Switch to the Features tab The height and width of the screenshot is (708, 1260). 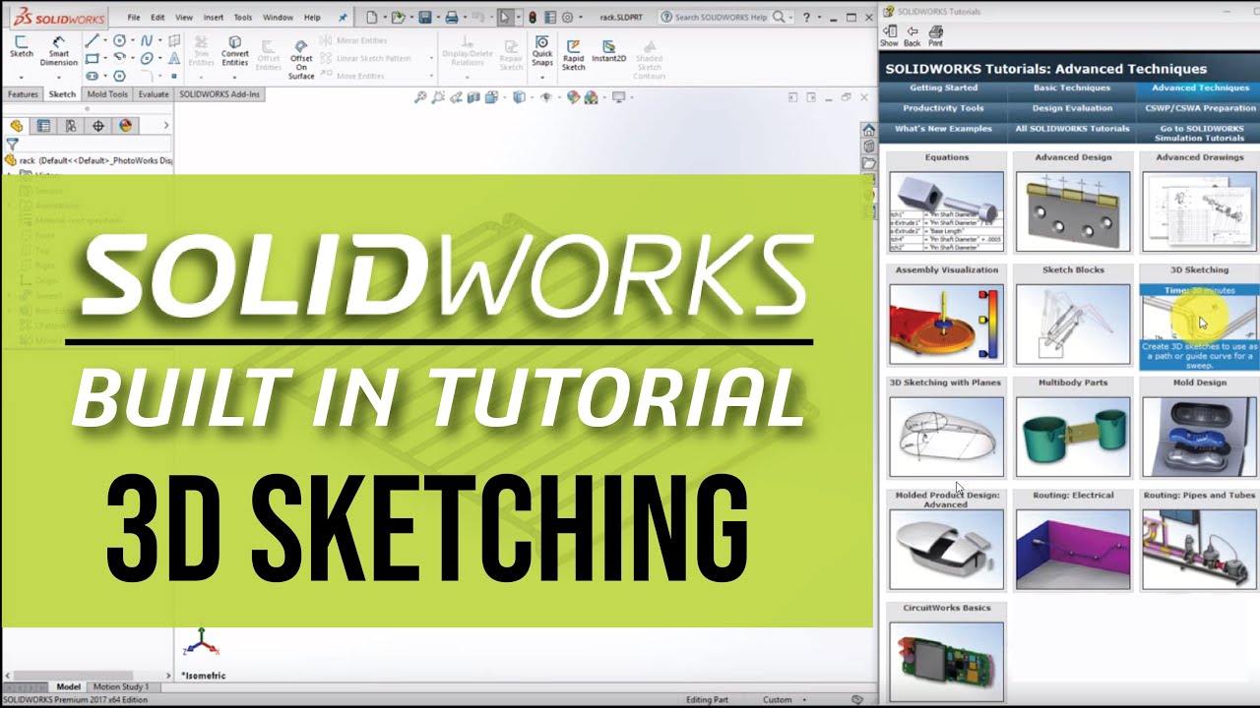pyautogui.click(x=23, y=94)
